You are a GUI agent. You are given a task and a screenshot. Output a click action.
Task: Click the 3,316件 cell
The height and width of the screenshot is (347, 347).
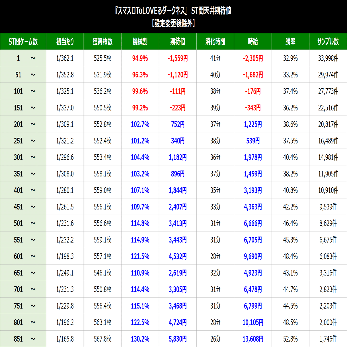click(328, 273)
